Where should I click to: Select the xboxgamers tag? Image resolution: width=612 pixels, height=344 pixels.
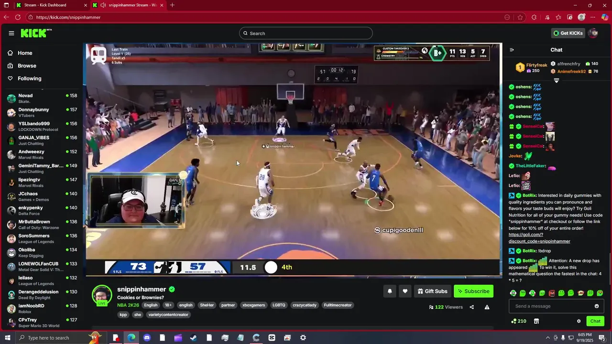pyautogui.click(x=253, y=305)
